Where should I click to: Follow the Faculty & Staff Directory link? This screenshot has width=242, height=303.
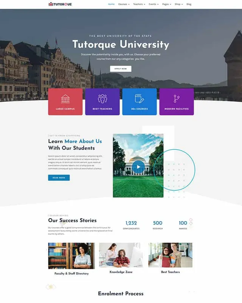click(x=71, y=273)
